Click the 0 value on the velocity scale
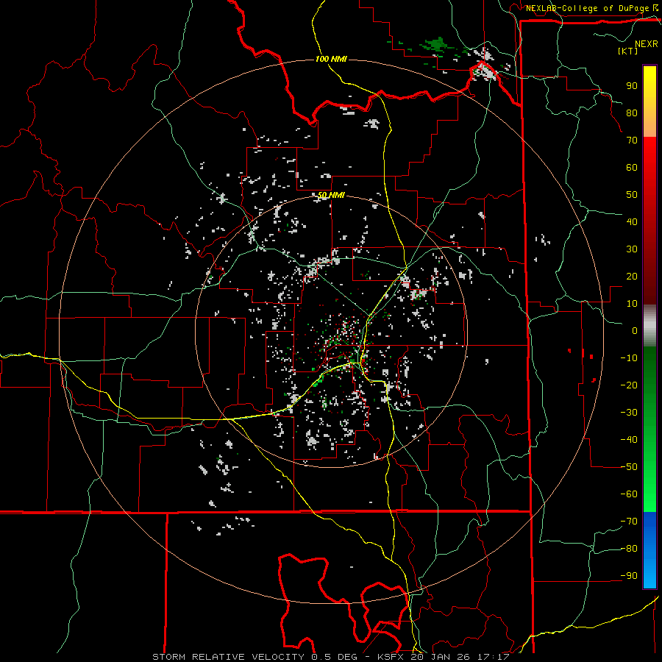 click(635, 330)
